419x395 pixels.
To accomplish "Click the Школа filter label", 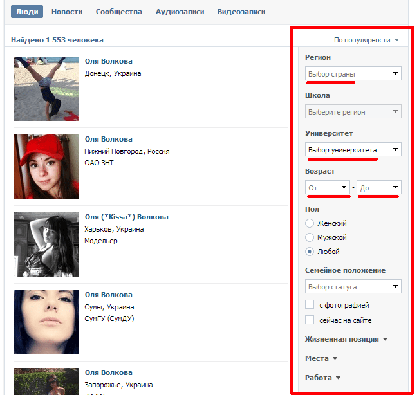I will pyautogui.click(x=317, y=95).
